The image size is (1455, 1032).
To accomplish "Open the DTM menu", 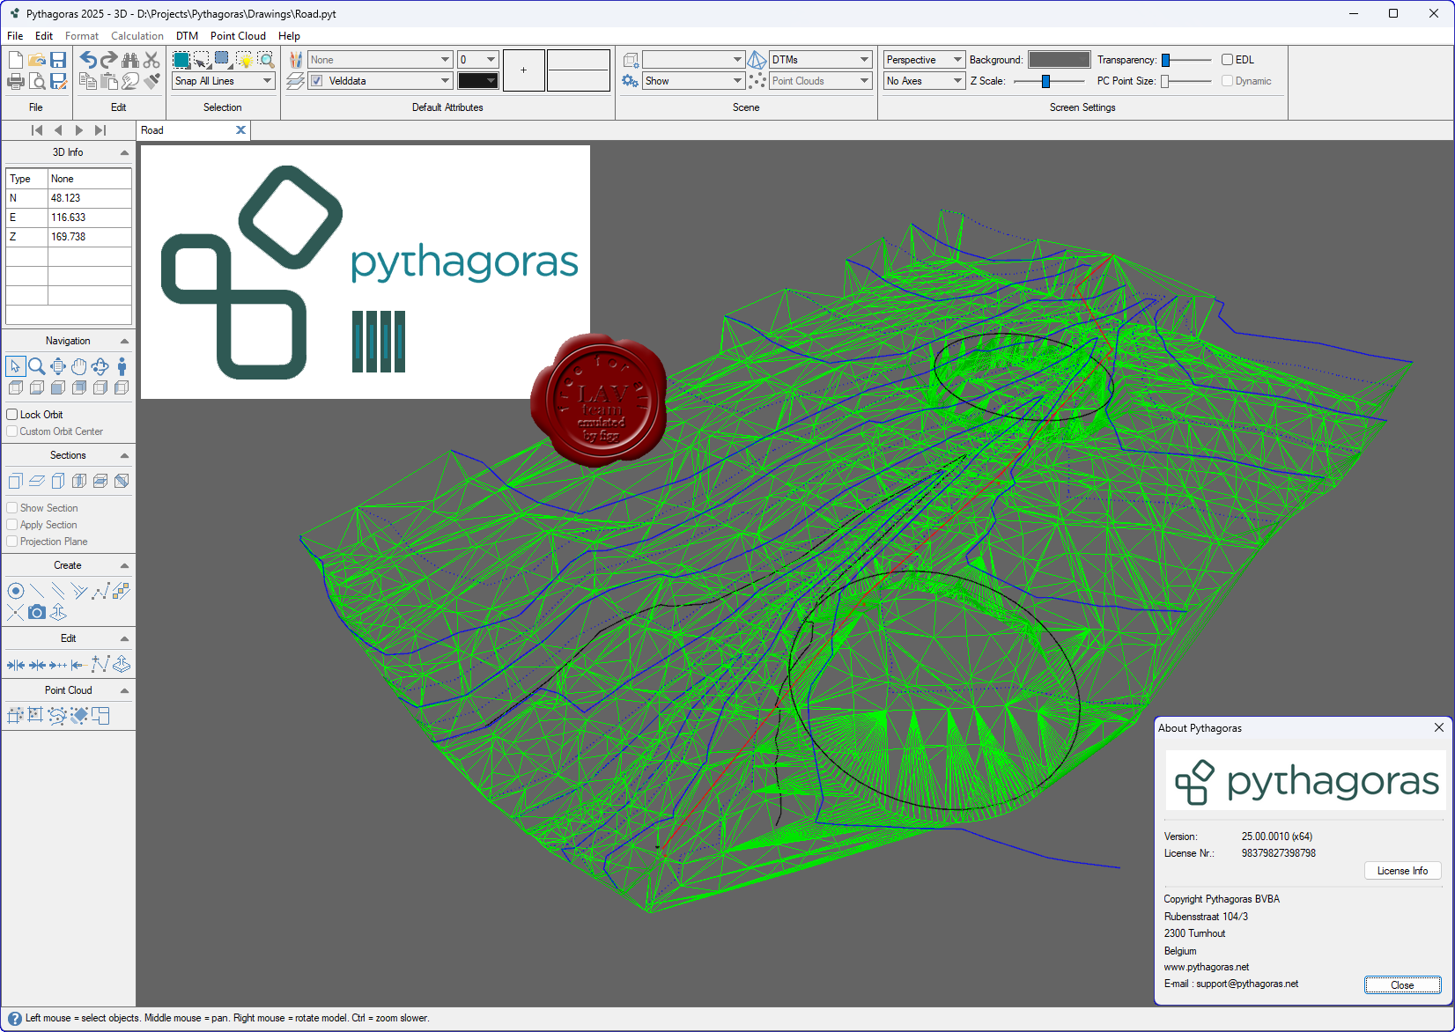I will pyautogui.click(x=187, y=36).
